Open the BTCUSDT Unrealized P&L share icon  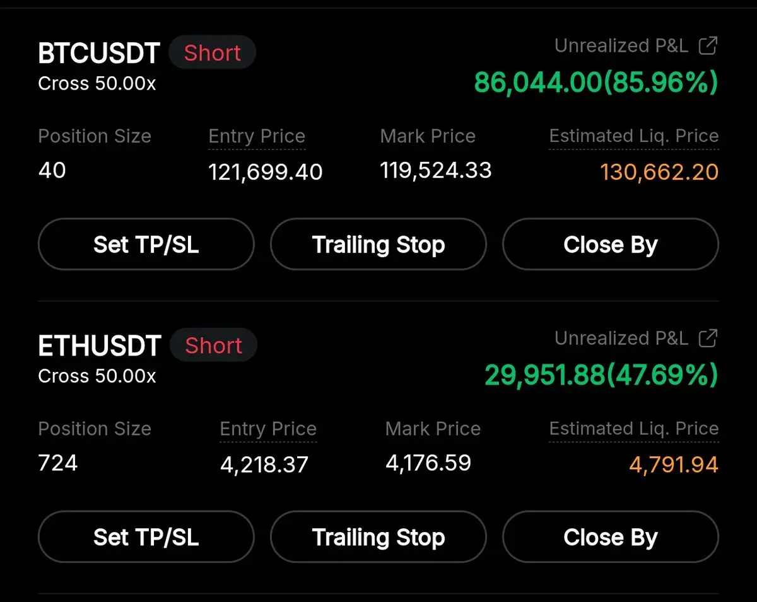click(708, 46)
